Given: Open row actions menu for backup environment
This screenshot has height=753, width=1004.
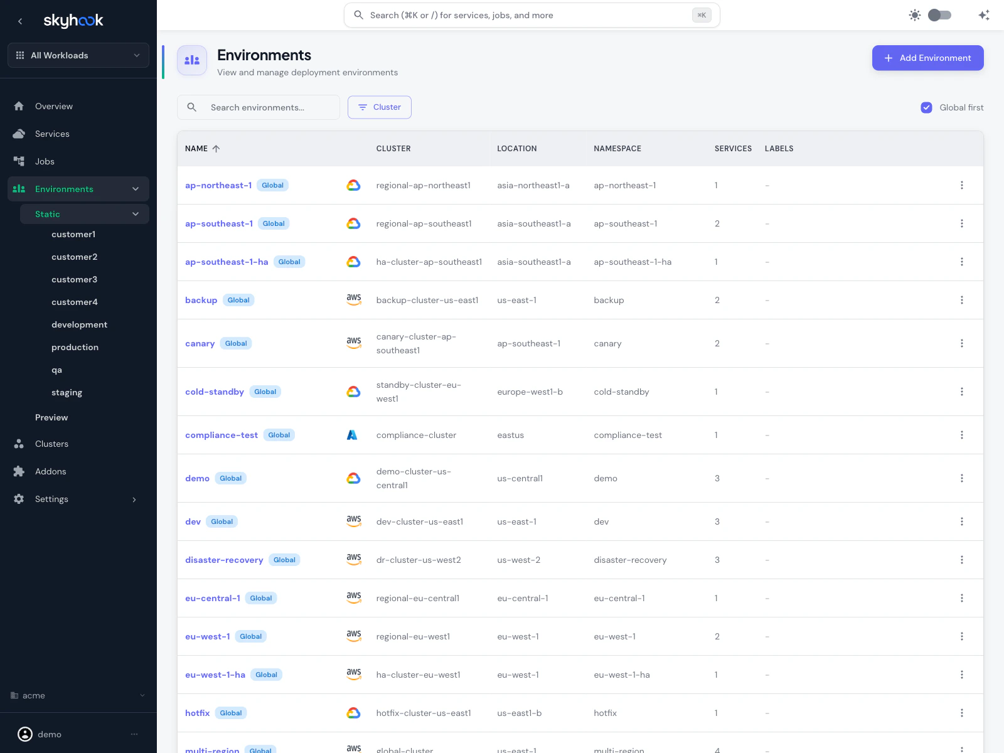Looking at the screenshot, I should pos(961,300).
